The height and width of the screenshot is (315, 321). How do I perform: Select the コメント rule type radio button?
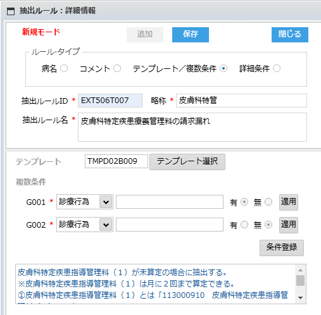pyautogui.click(x=117, y=68)
